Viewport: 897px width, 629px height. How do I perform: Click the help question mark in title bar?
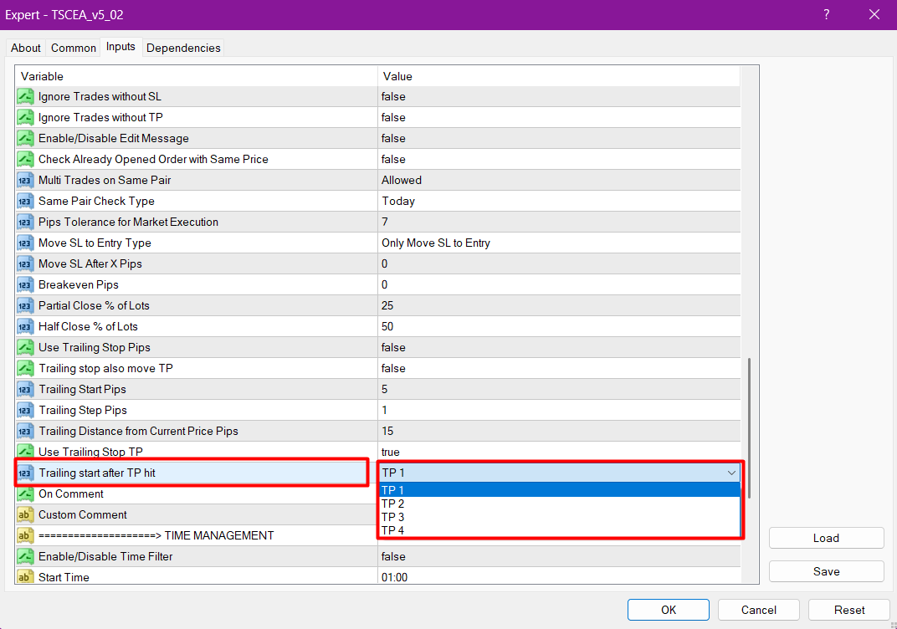tap(826, 14)
